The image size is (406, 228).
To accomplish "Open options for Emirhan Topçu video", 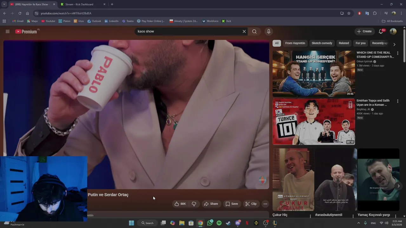I will tap(398, 101).
